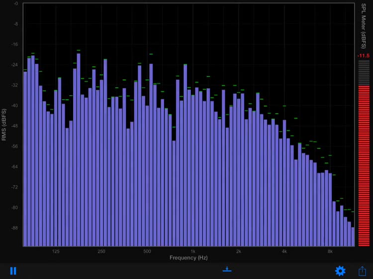This screenshot has height=279, width=373.
Task: Tap the grey unlit SPL meter segments
Action: tap(364, 73)
